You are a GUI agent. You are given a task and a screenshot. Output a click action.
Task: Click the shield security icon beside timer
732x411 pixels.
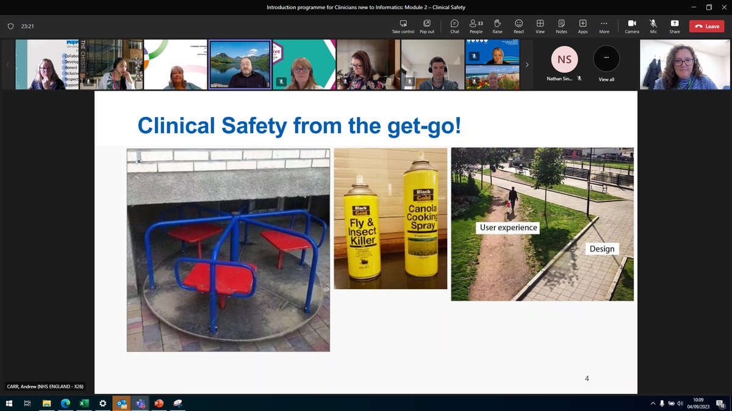tap(10, 26)
